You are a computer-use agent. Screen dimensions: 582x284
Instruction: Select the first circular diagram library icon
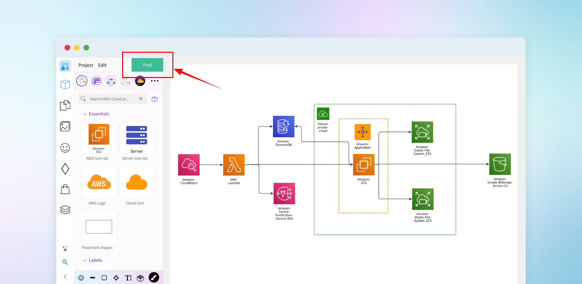click(82, 81)
